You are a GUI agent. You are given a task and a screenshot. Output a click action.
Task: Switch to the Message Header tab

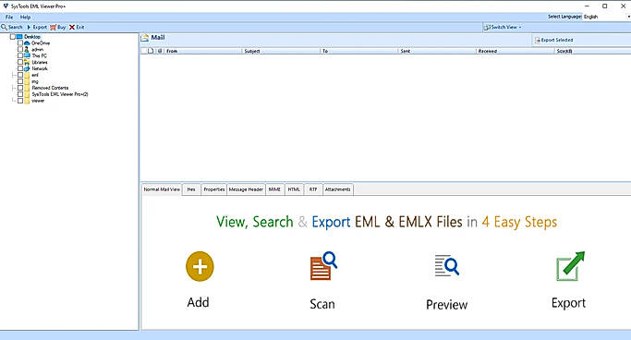click(x=246, y=189)
